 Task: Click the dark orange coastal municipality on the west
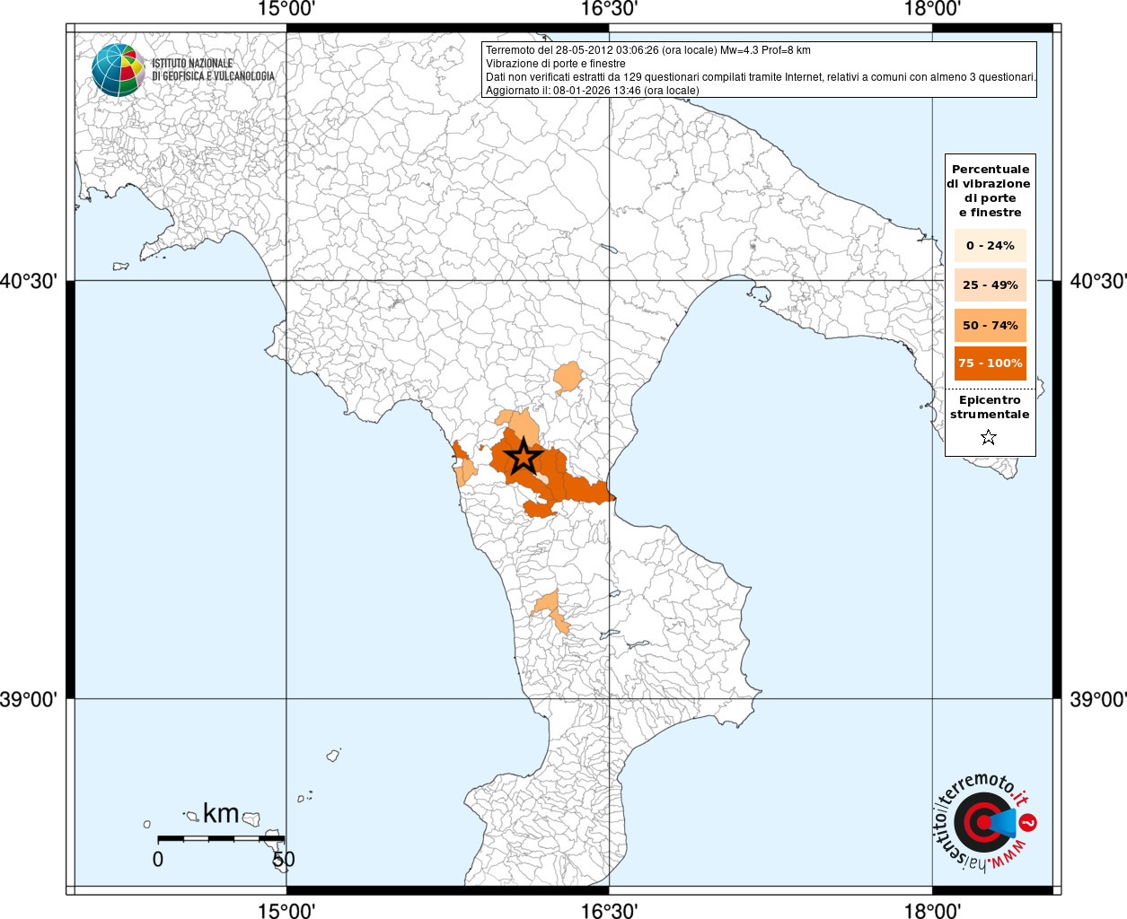[460, 452]
